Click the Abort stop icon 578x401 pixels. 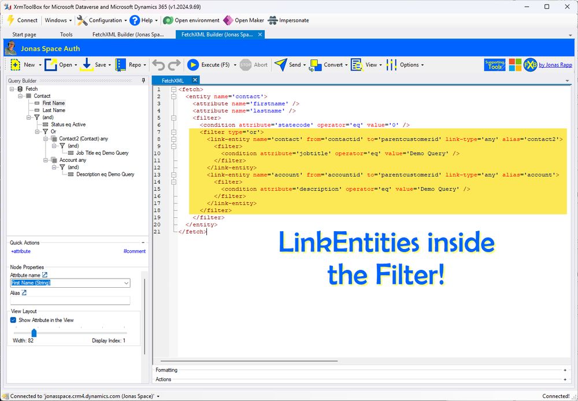click(x=246, y=65)
